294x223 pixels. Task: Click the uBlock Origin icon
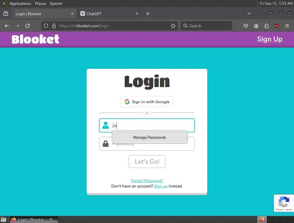coord(277,26)
